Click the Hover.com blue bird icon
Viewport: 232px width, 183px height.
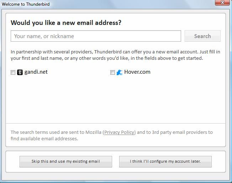pyautogui.click(x=120, y=72)
